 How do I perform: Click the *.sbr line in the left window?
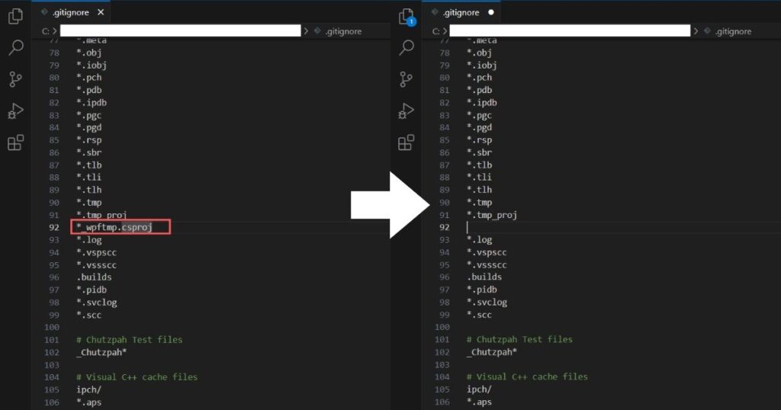point(88,152)
